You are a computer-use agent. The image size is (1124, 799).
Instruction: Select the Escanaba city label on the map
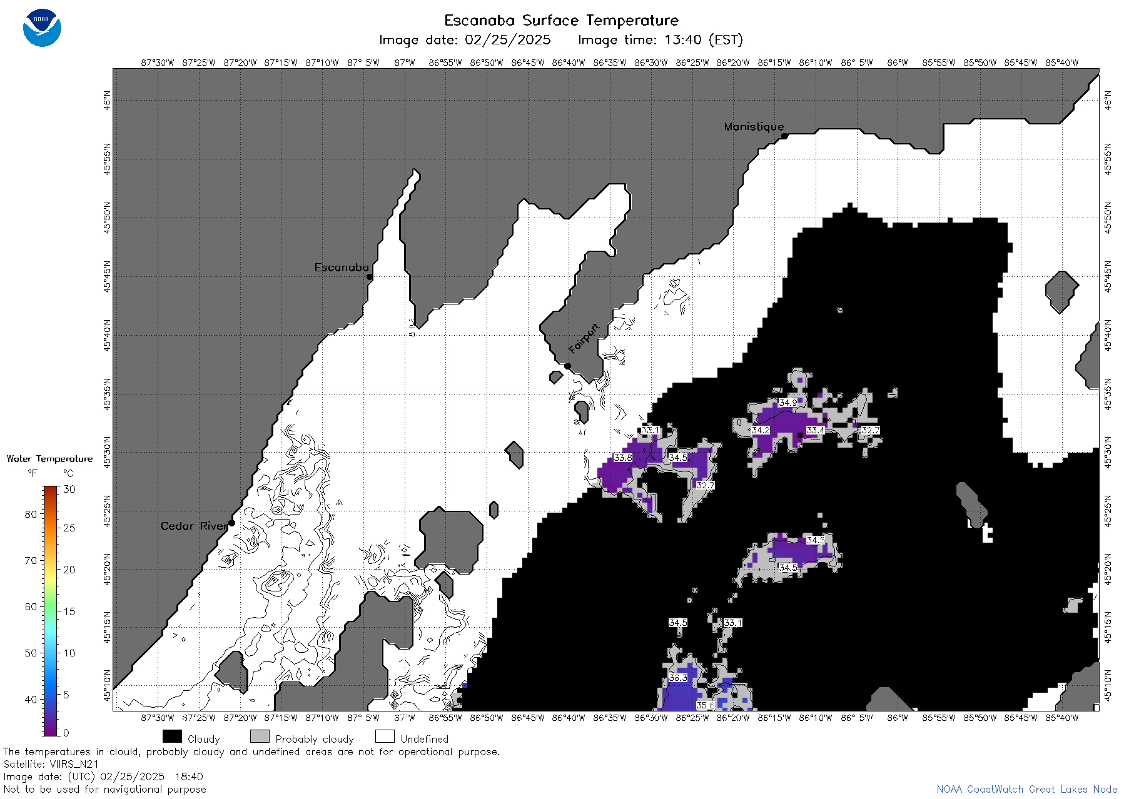pos(342,267)
